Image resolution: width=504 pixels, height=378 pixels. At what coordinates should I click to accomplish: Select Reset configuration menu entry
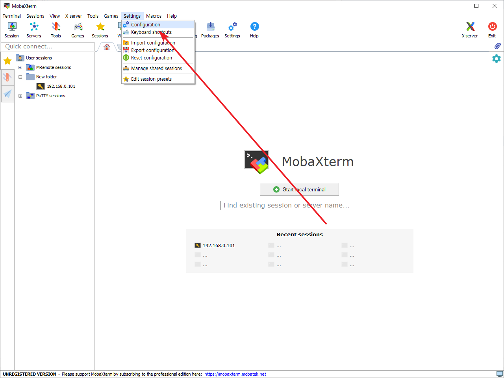158,58
